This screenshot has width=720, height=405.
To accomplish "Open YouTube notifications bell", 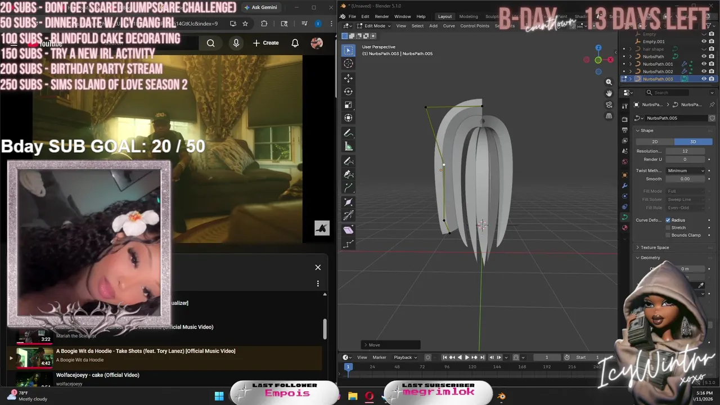I will tap(295, 43).
